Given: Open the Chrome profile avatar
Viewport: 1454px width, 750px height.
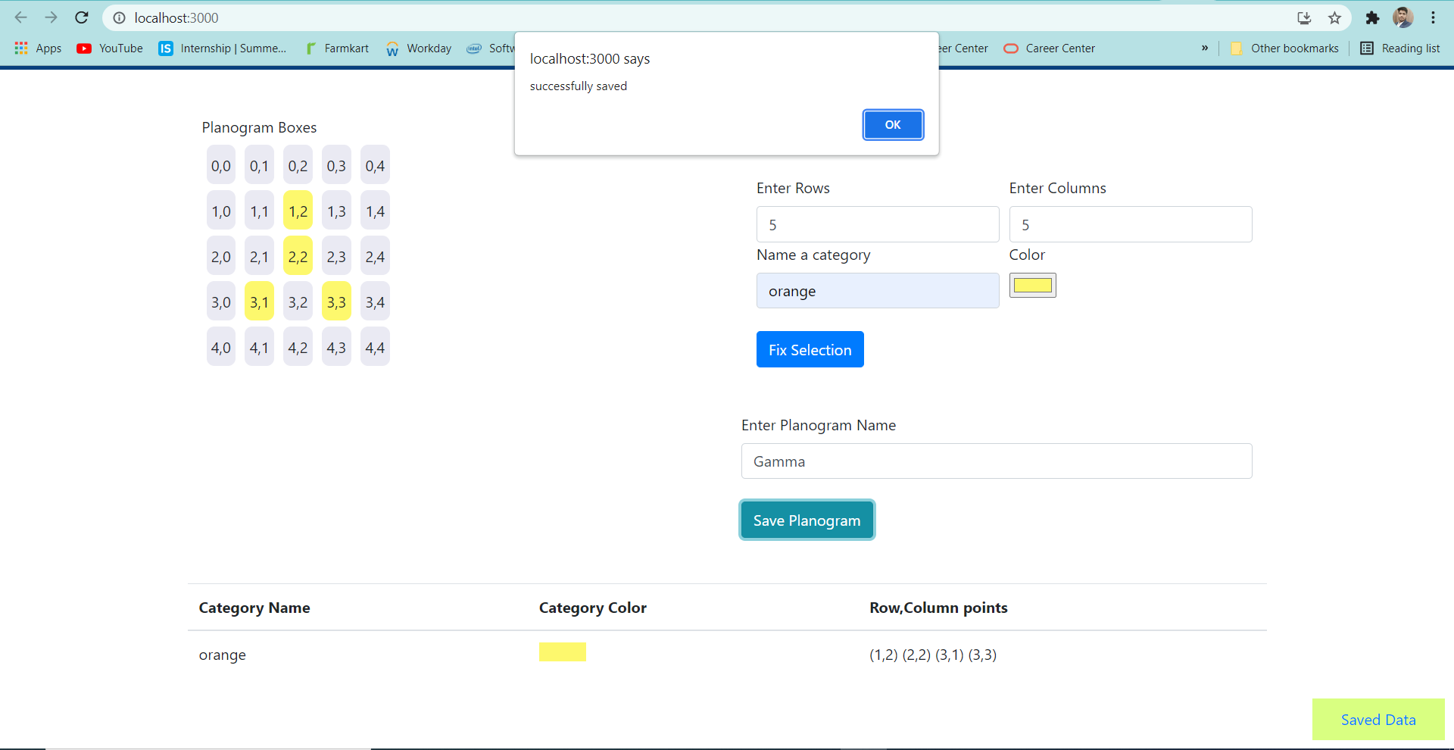Looking at the screenshot, I should pos(1404,17).
